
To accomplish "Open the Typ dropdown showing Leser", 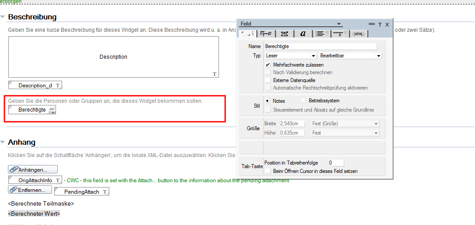I will tap(313, 56).
